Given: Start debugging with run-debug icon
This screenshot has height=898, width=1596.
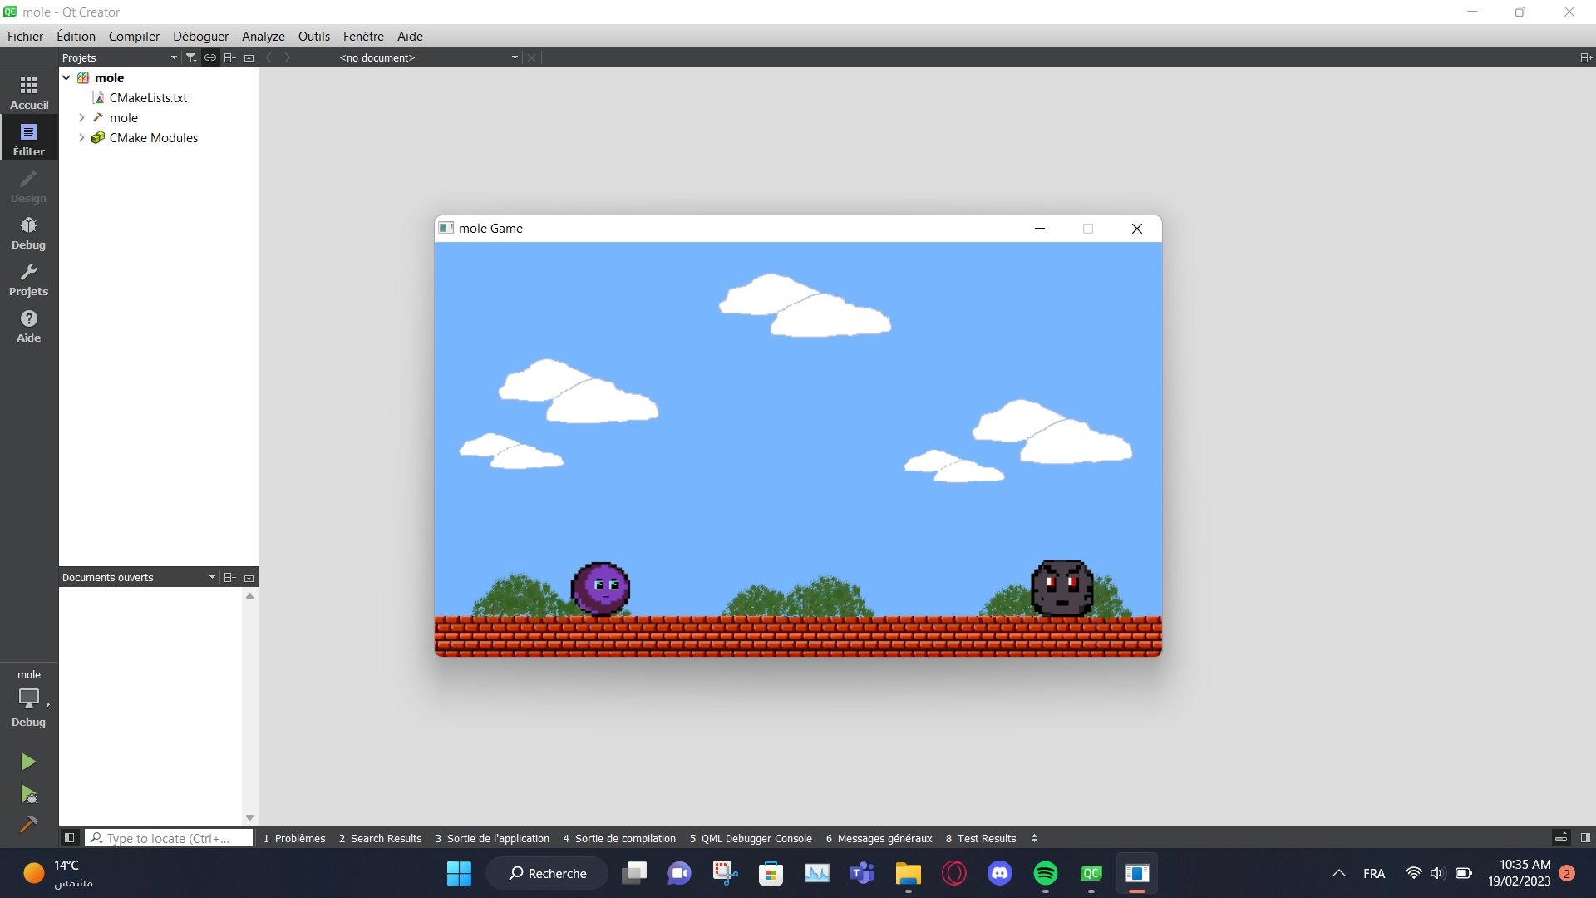Looking at the screenshot, I should pos(28,794).
